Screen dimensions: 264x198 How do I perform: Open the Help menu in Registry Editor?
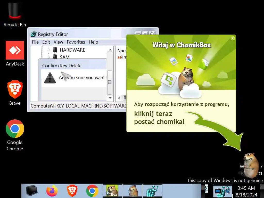[x=93, y=42]
